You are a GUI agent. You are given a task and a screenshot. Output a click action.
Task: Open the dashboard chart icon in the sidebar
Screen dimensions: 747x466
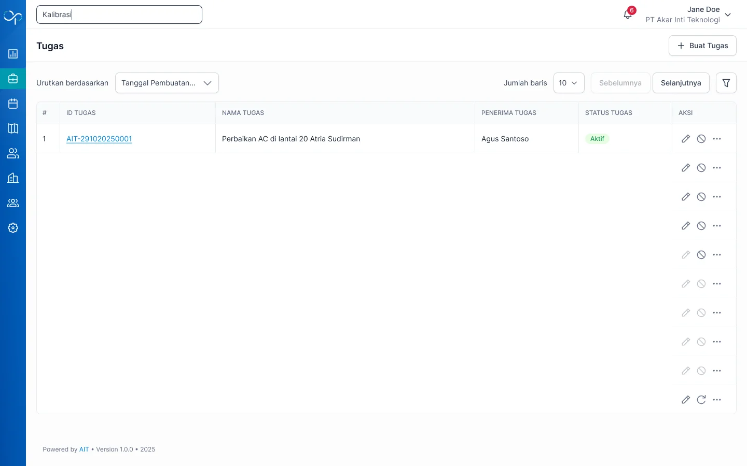coord(13,54)
